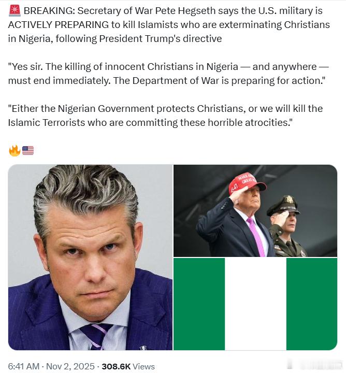Click the 6:41 AM timestamp
Image resolution: width=346 pixels, height=373 pixels.
(23, 366)
